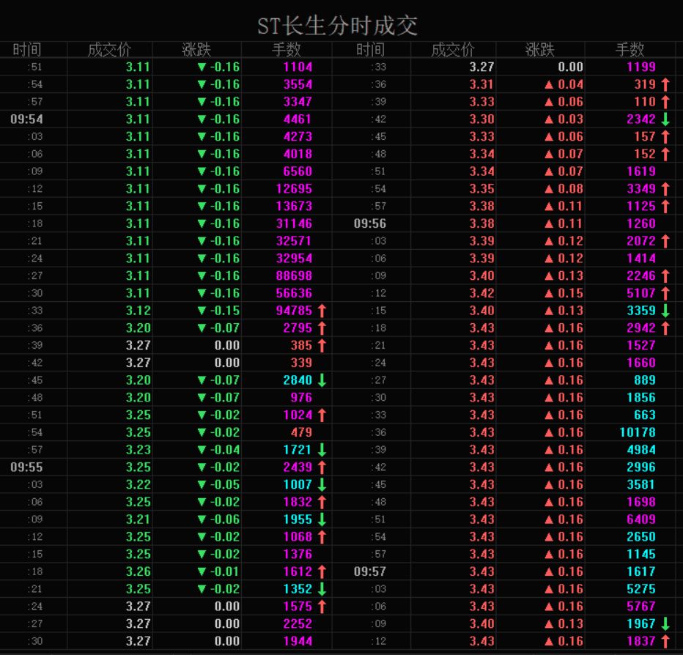The width and height of the screenshot is (683, 655).
Task: Select the volume value 6409
Action: [x=640, y=519]
